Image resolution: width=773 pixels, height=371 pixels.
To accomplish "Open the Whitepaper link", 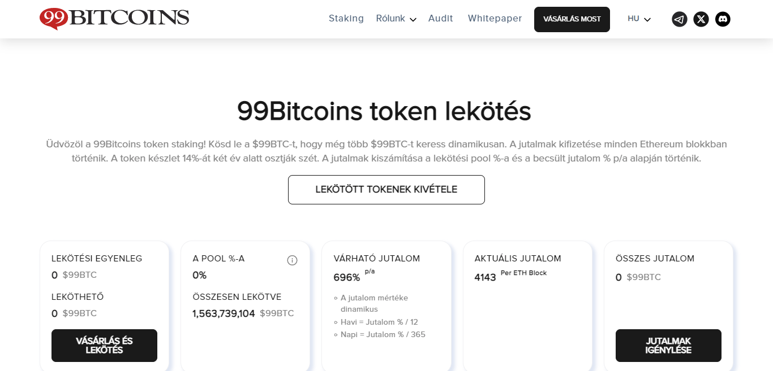I will pos(495,19).
